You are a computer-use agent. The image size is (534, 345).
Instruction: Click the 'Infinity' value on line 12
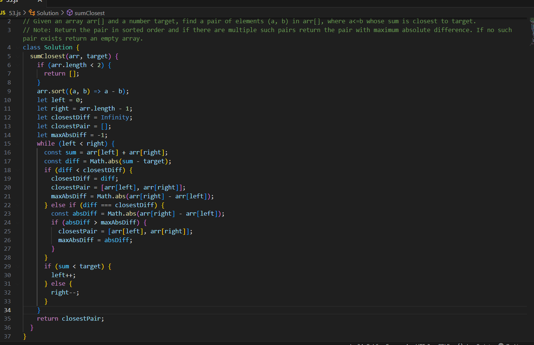pos(115,118)
